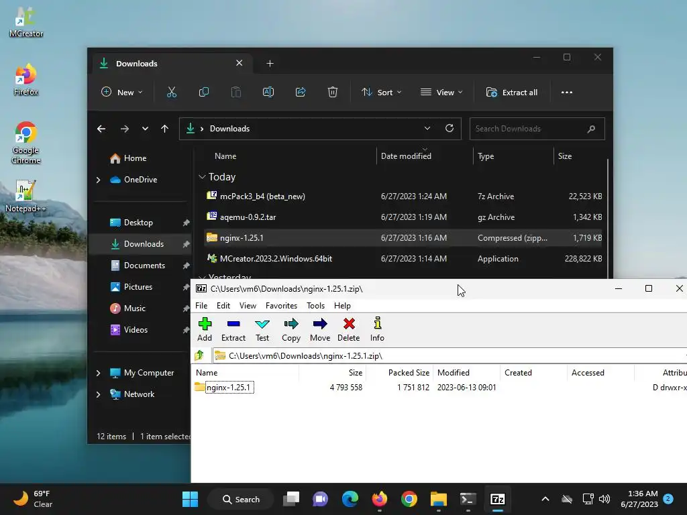Open recent locations dropdown arrow
687x515 pixels.
(x=145, y=129)
